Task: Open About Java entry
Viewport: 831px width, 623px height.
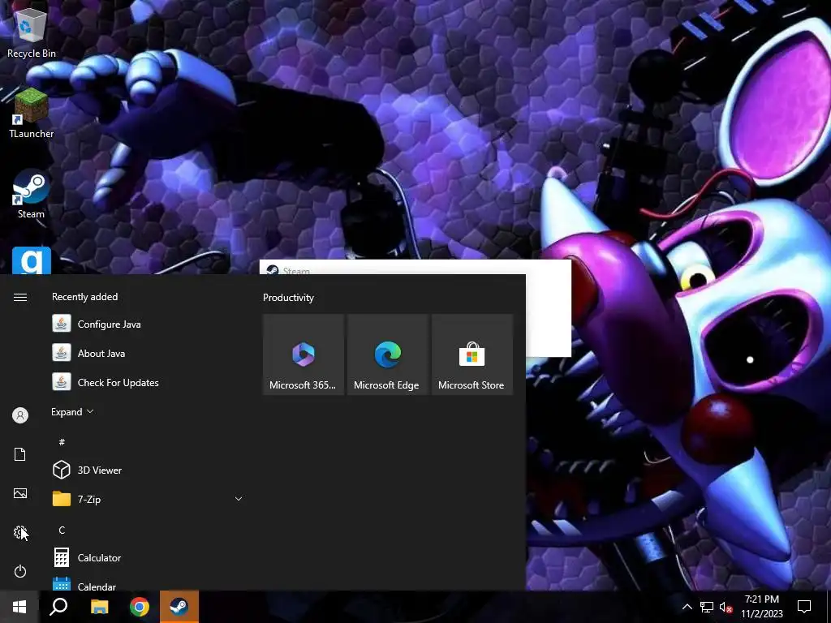Action: pyautogui.click(x=149, y=353)
